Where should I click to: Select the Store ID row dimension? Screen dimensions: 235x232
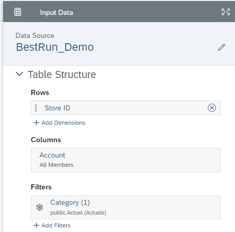pos(126,108)
